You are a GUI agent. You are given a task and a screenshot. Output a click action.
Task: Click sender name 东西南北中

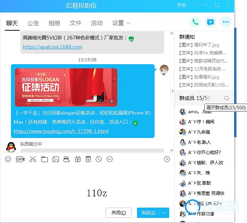pyautogui.click(x=31, y=144)
